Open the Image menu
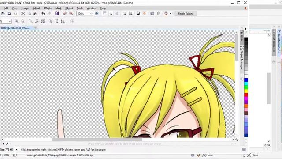This screenshot has width=282, height=159. [x=25, y=8]
